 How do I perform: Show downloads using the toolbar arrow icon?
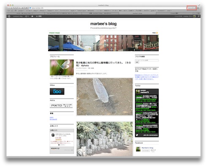pyautogui.click(x=198, y=8)
